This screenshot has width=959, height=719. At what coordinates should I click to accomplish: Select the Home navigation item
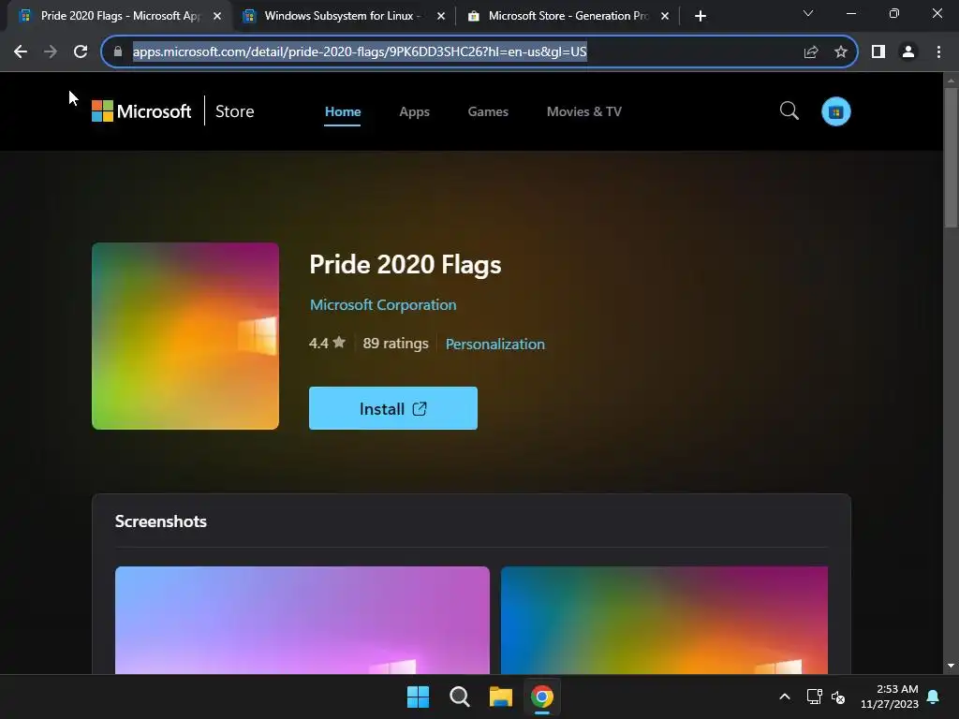pyautogui.click(x=343, y=112)
